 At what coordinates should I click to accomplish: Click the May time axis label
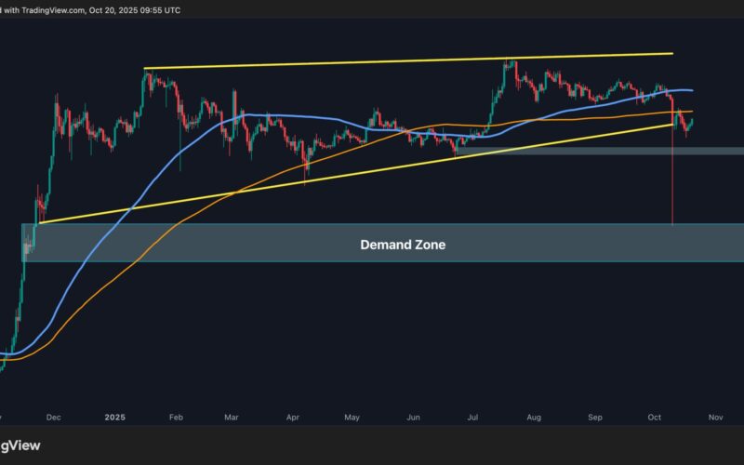click(351, 418)
